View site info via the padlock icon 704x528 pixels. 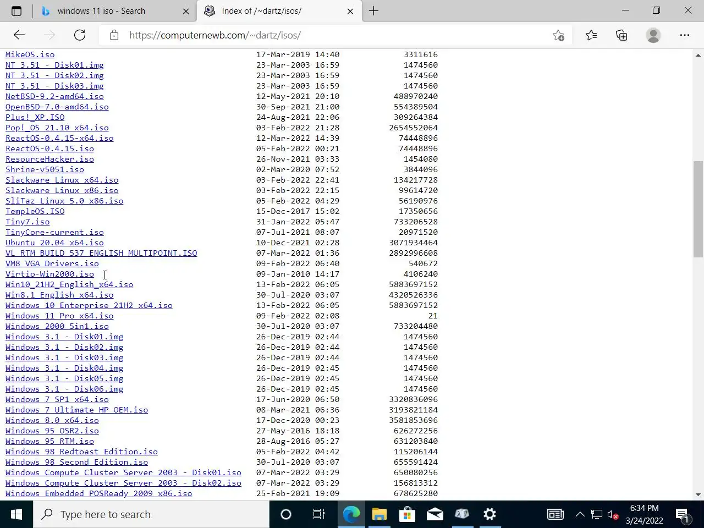click(114, 35)
